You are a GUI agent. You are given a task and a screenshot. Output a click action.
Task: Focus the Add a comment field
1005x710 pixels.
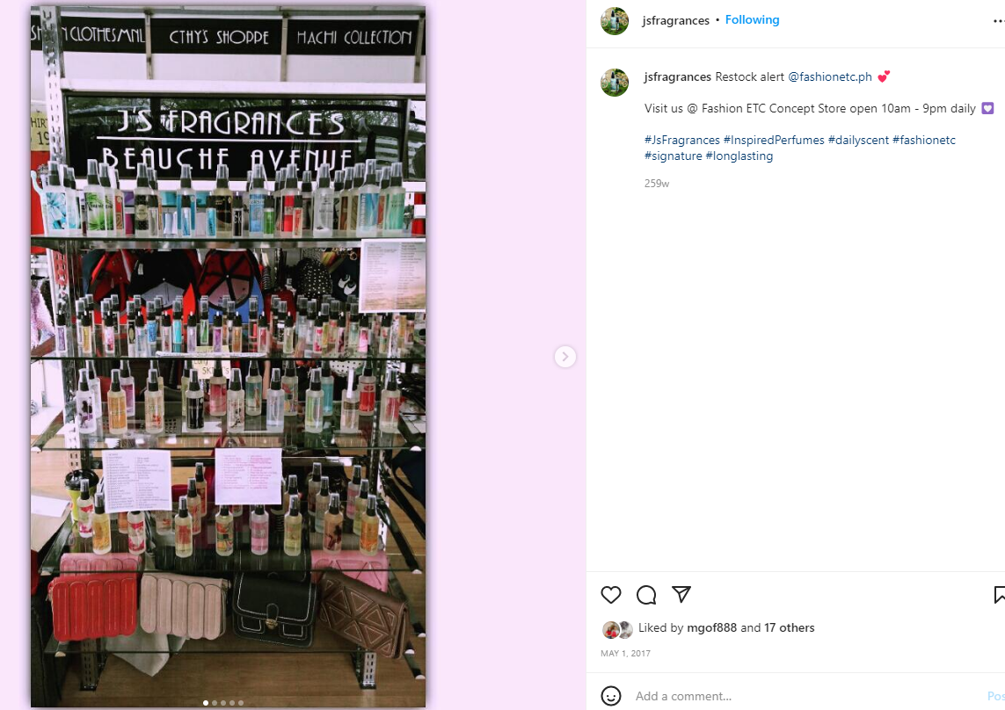click(807, 696)
